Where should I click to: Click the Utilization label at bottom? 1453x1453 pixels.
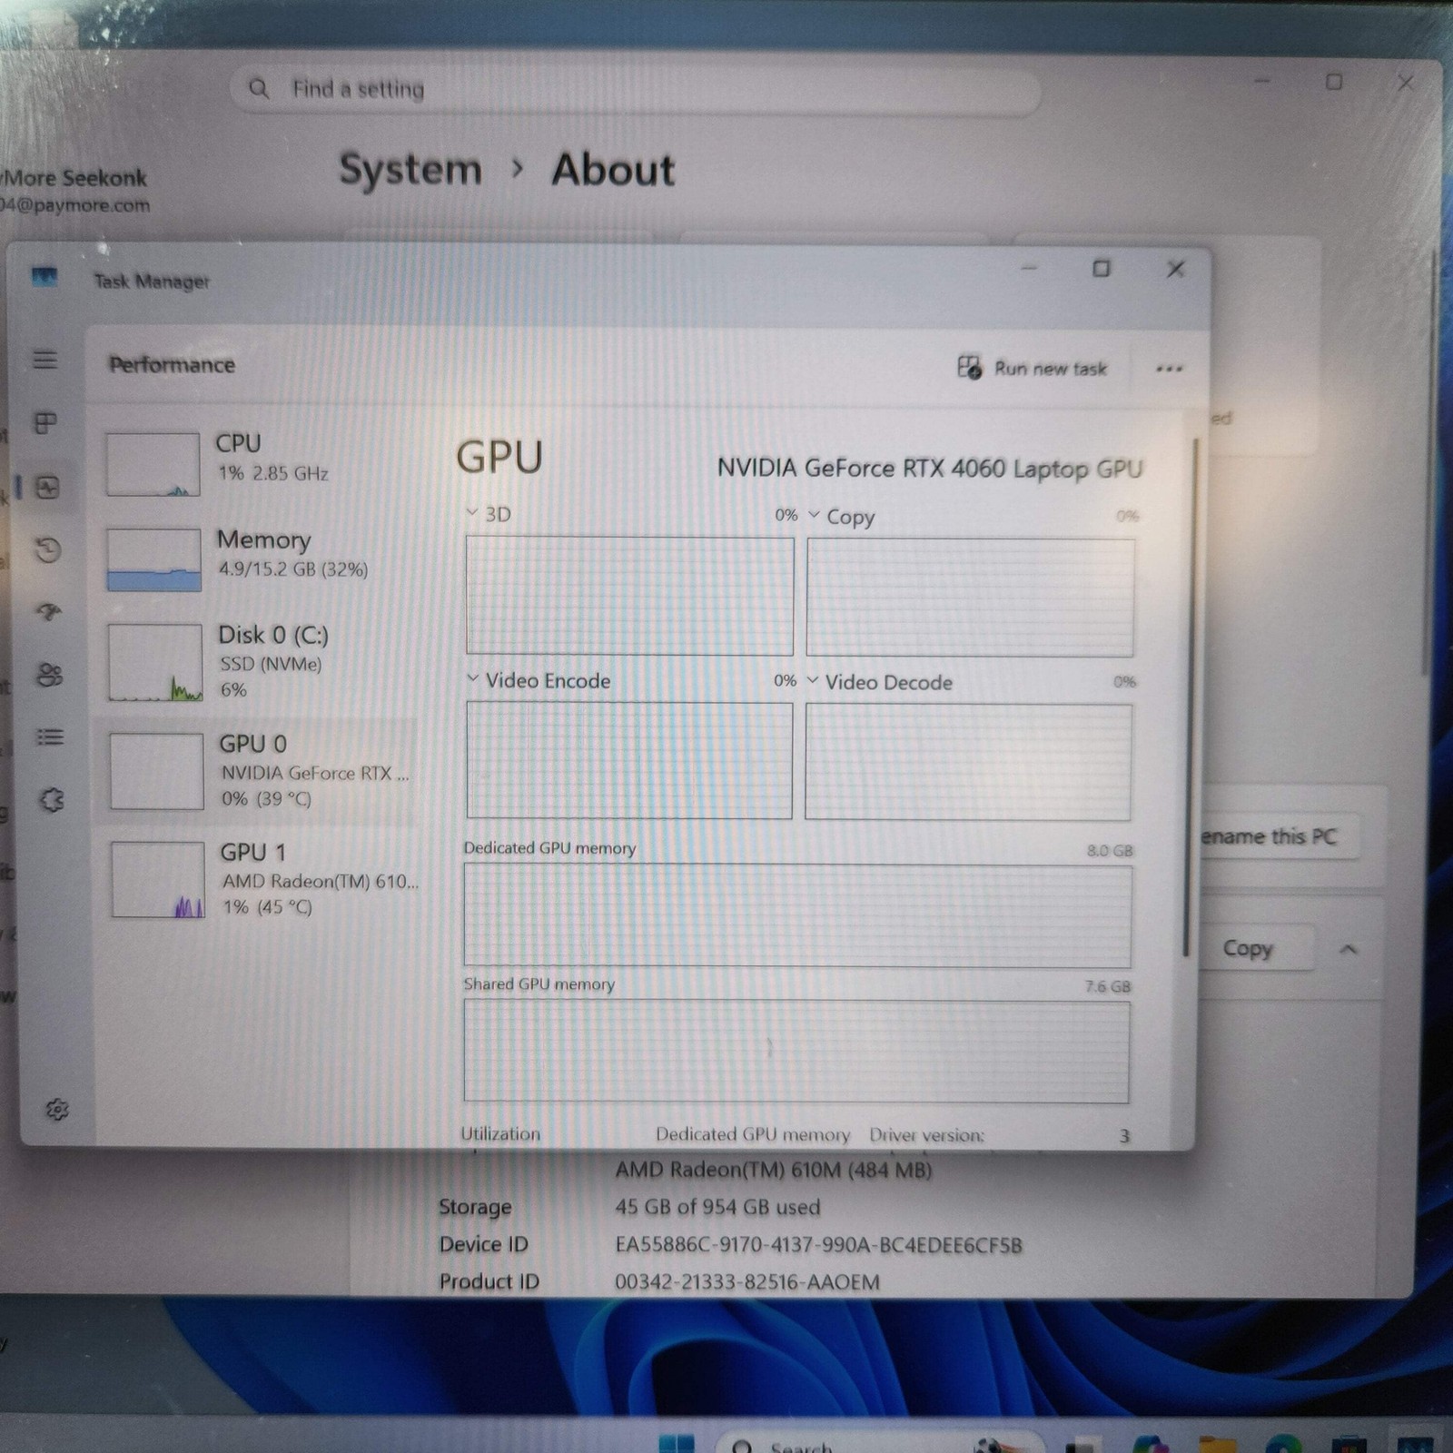click(x=500, y=1134)
